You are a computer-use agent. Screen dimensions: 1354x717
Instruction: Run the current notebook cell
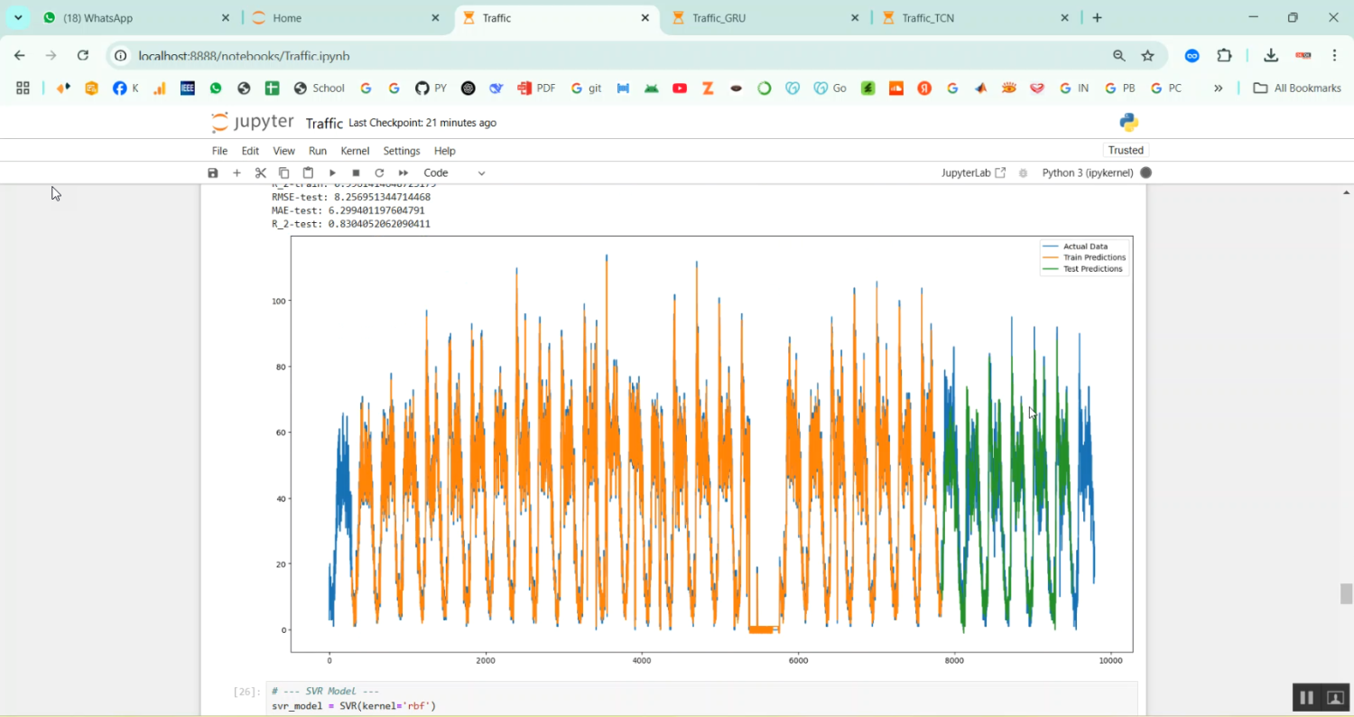[x=331, y=172]
